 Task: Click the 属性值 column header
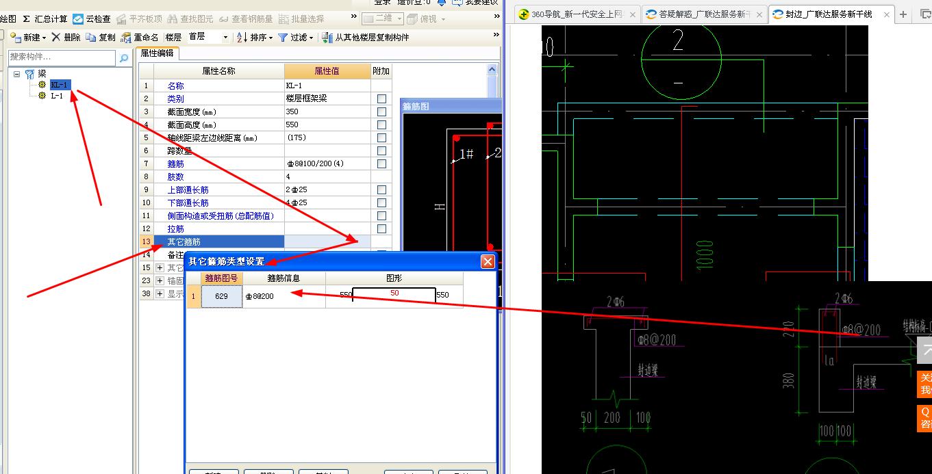click(327, 70)
